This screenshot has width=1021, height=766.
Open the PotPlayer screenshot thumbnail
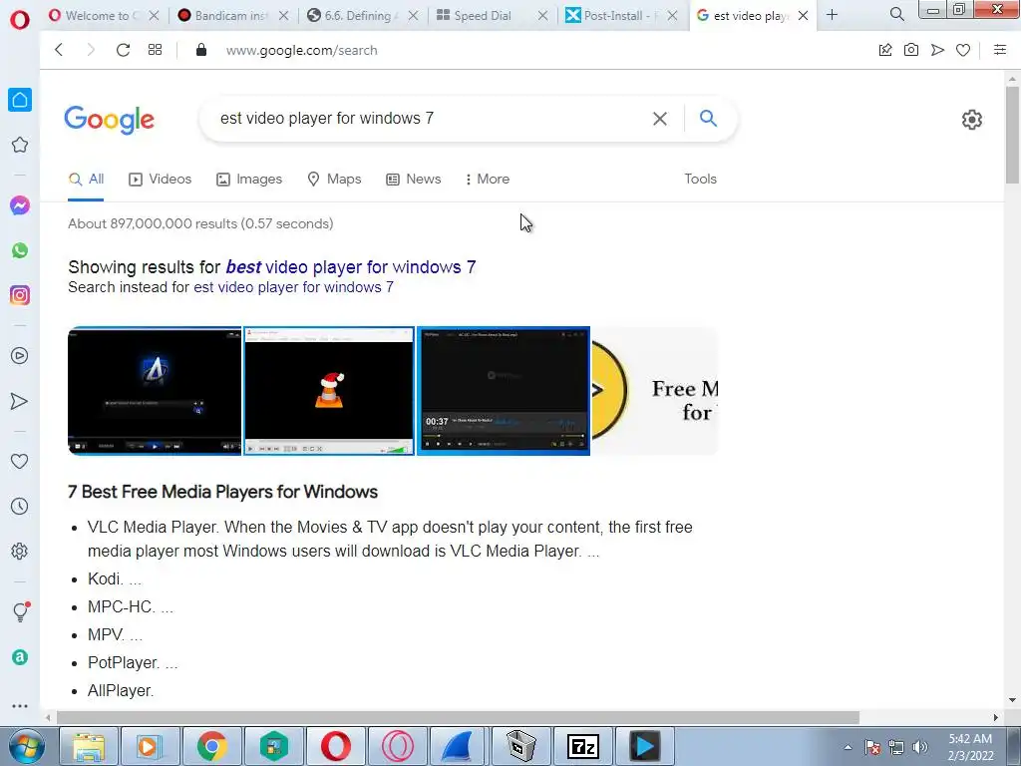pyautogui.click(x=504, y=391)
